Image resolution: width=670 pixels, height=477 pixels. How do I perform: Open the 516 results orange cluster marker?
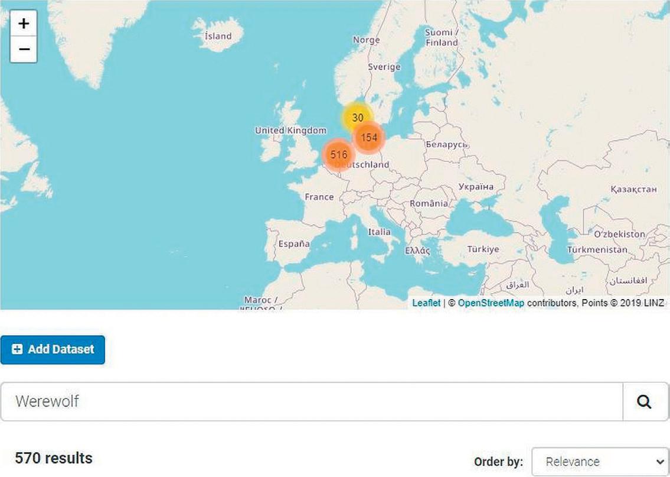338,154
